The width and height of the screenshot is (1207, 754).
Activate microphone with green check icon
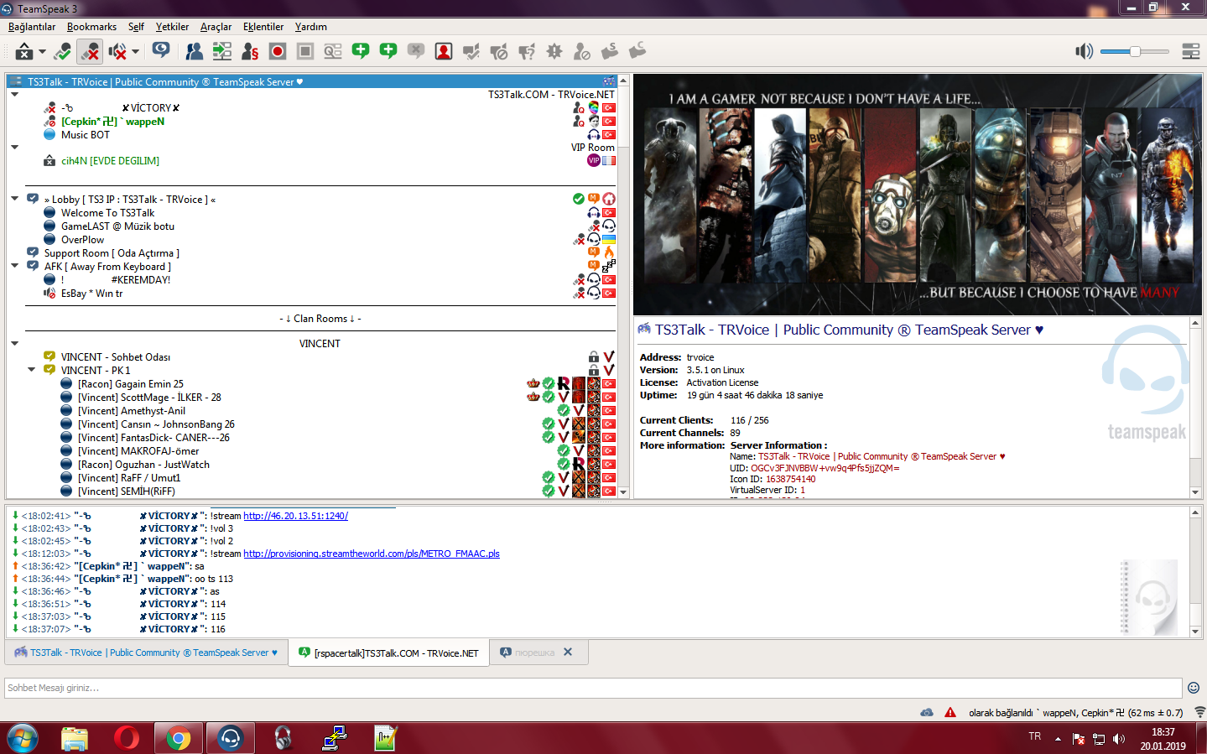click(62, 52)
